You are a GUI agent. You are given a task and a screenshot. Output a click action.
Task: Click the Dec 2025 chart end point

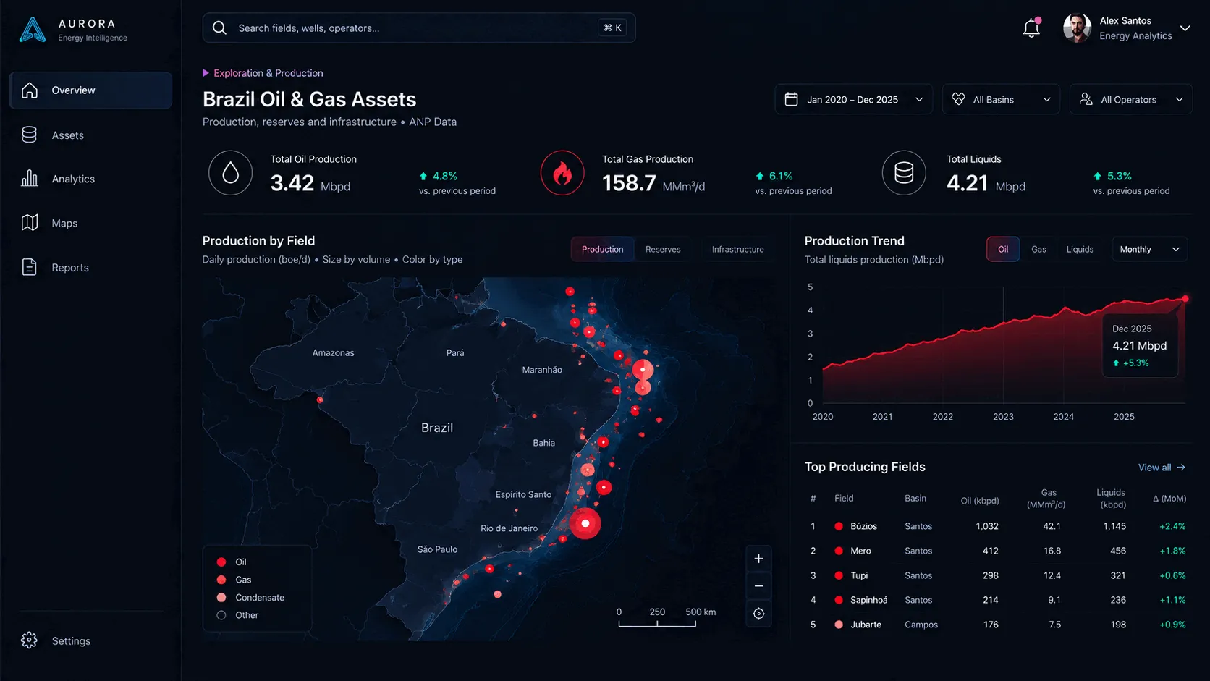pos(1185,299)
